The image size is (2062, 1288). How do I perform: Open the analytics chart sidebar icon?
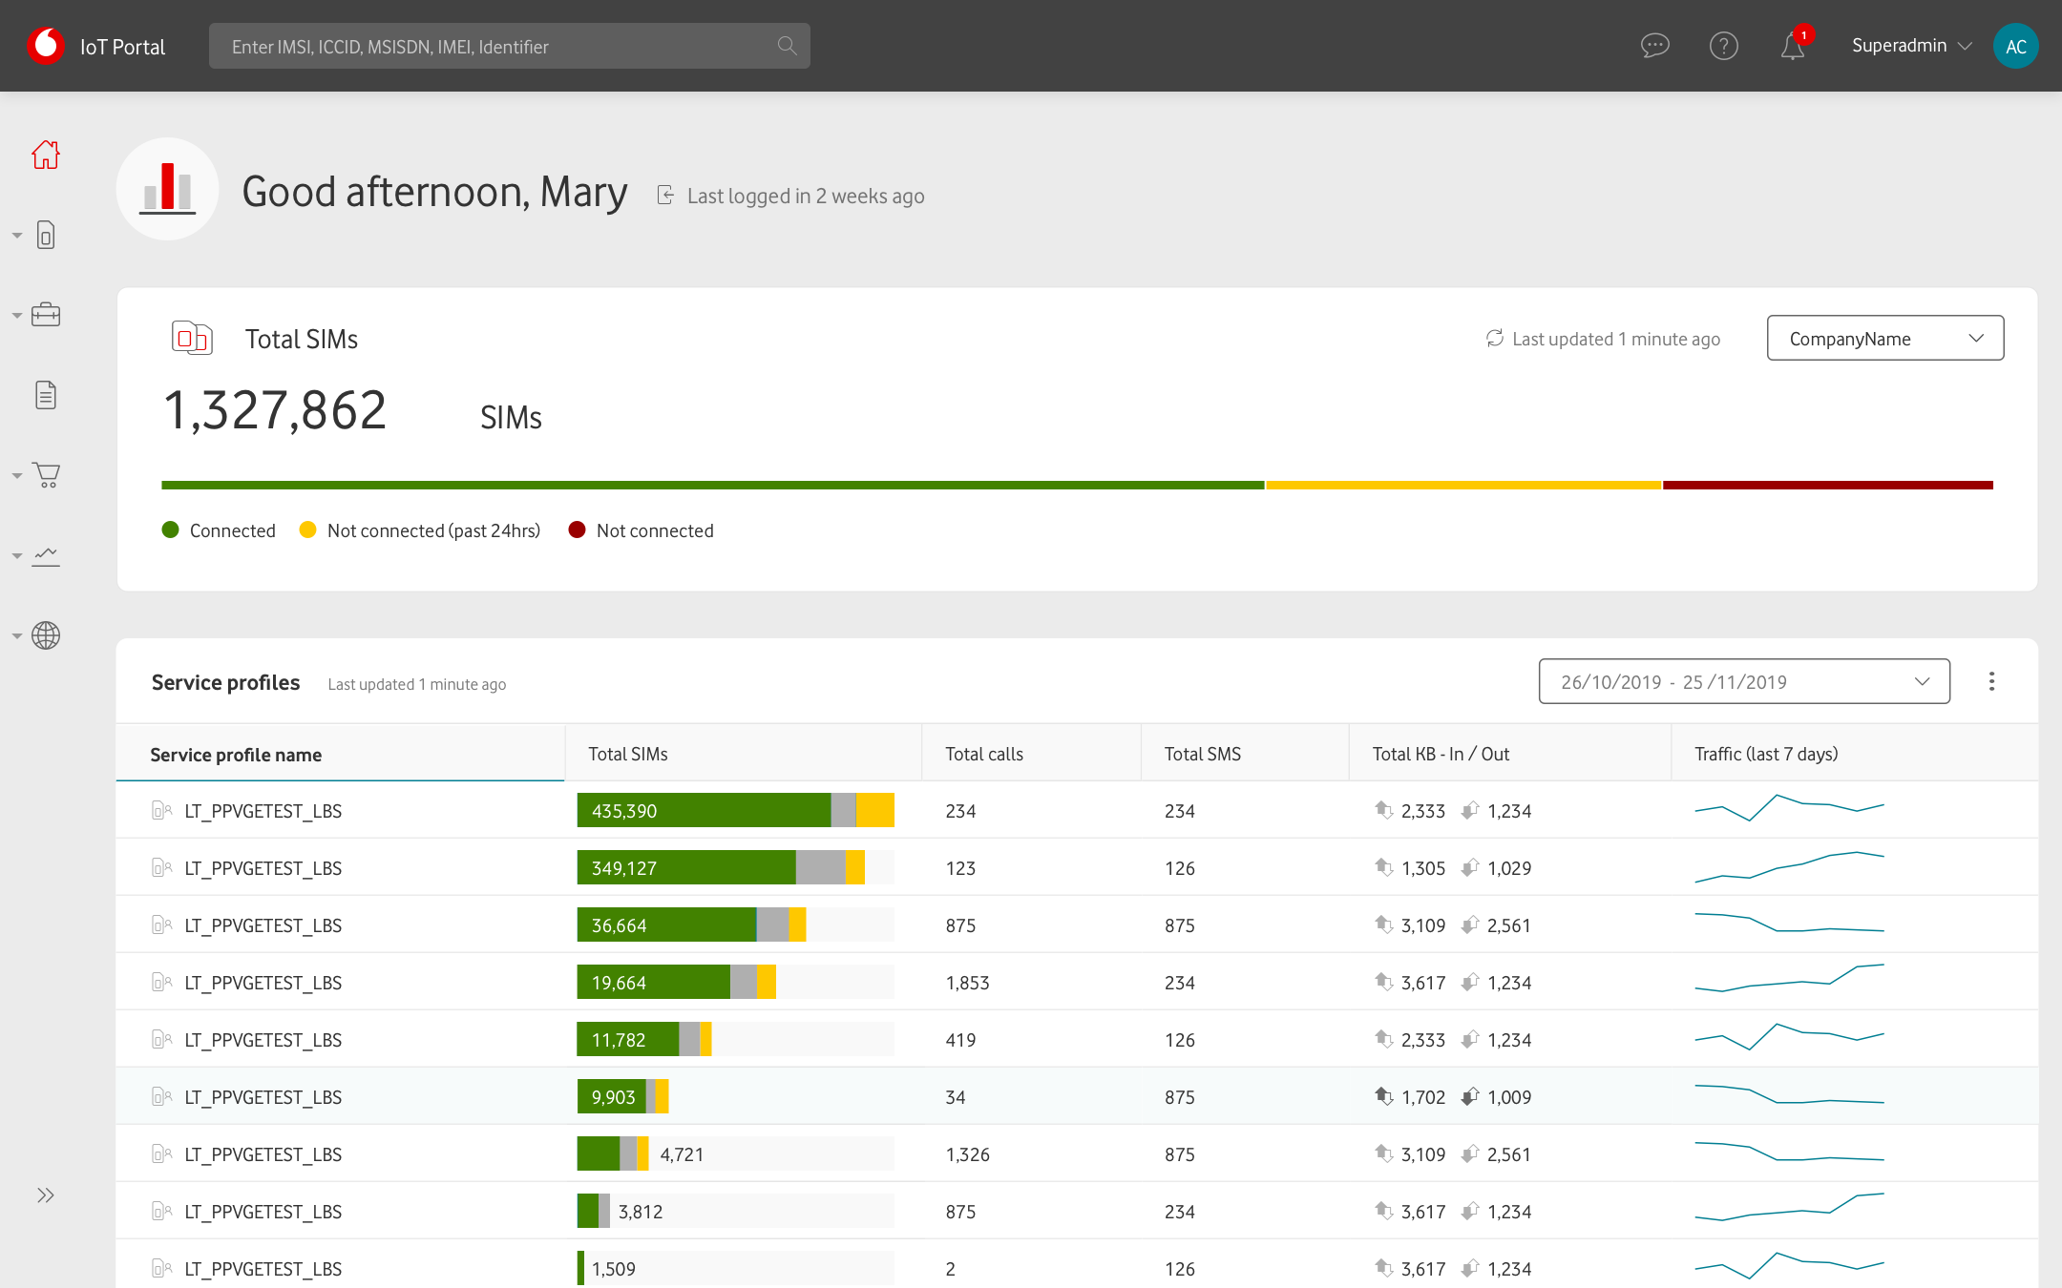click(46, 555)
